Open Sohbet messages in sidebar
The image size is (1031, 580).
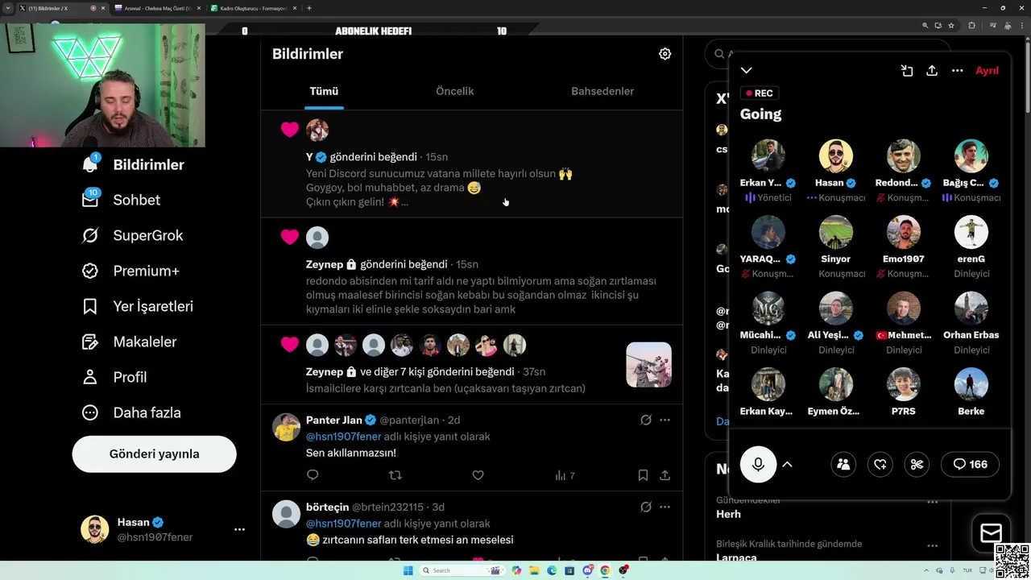(x=122, y=200)
